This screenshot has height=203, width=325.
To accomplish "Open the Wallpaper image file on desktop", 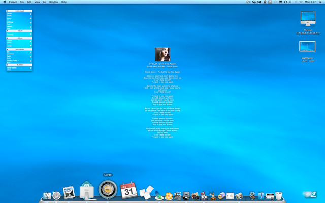I will [307, 47].
